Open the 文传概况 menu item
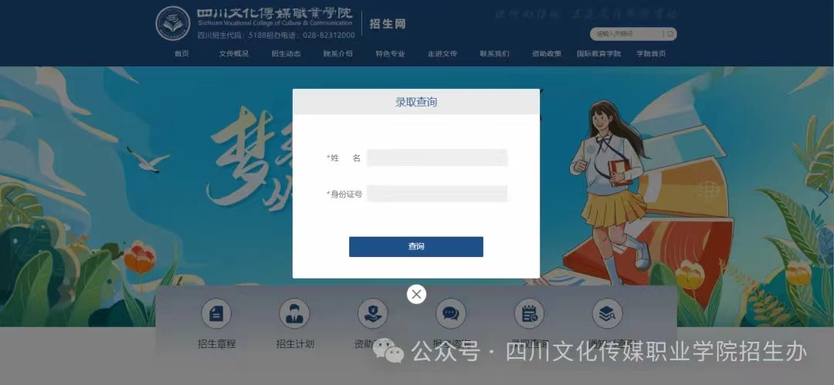The height and width of the screenshot is (385, 834). pyautogui.click(x=233, y=54)
